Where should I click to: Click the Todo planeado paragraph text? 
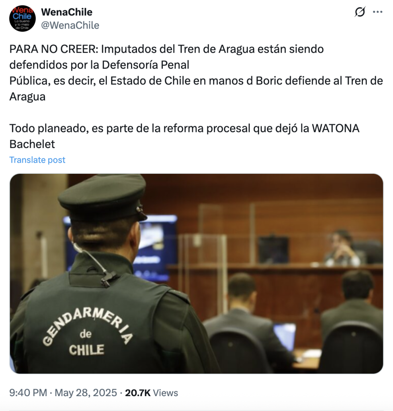184,136
